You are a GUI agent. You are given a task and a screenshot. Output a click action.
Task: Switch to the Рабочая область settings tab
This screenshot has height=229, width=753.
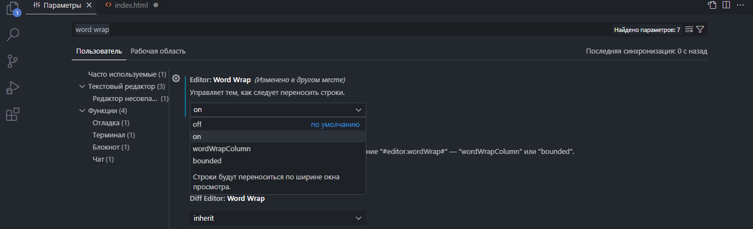pos(158,51)
